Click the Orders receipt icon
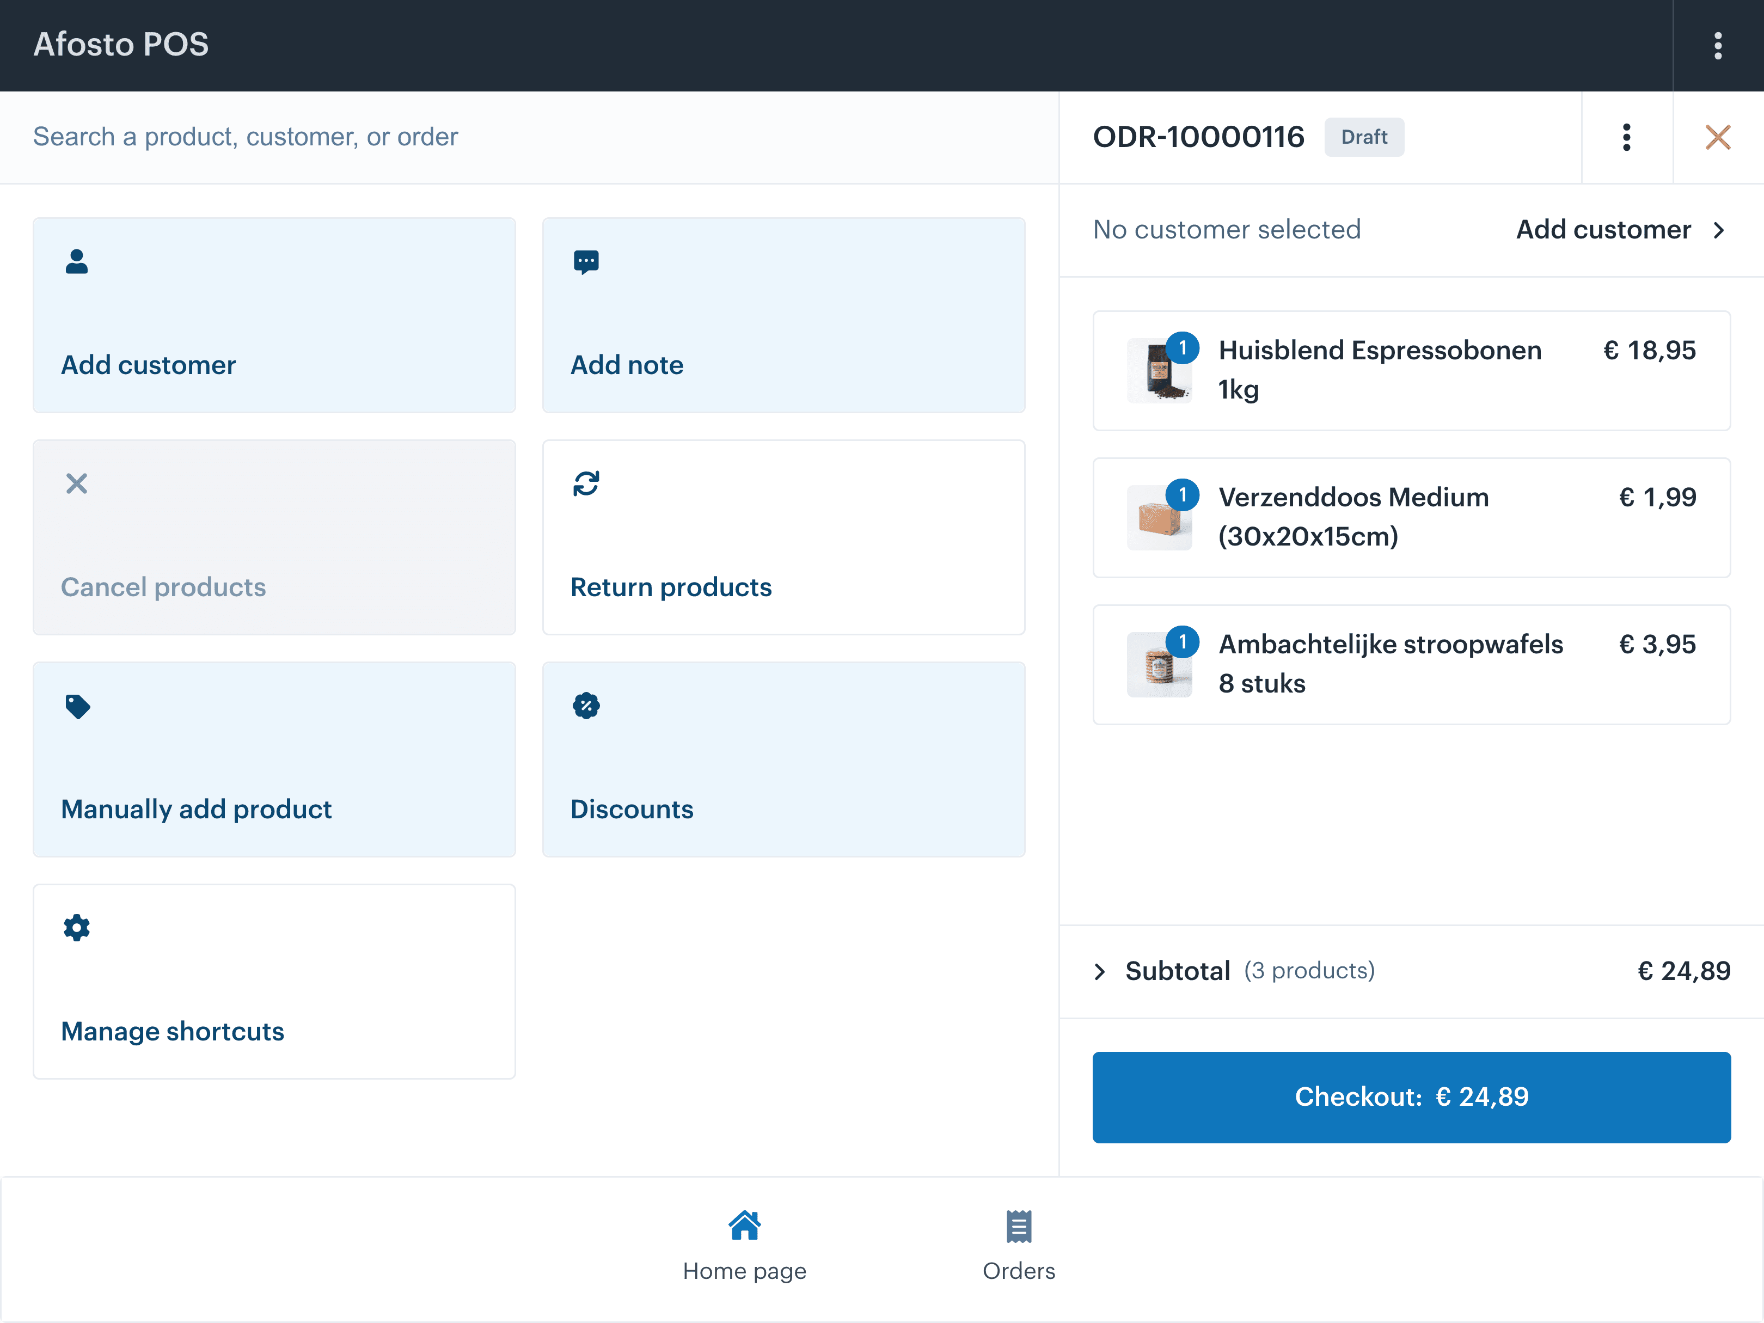1764x1323 pixels. click(x=1018, y=1227)
